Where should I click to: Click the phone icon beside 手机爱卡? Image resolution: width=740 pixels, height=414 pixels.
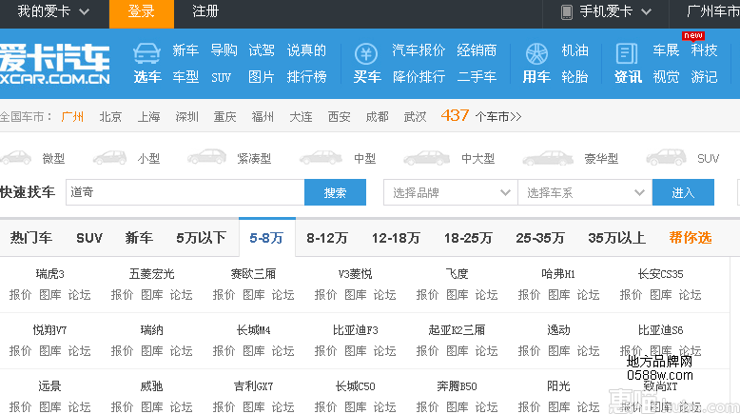tap(566, 11)
